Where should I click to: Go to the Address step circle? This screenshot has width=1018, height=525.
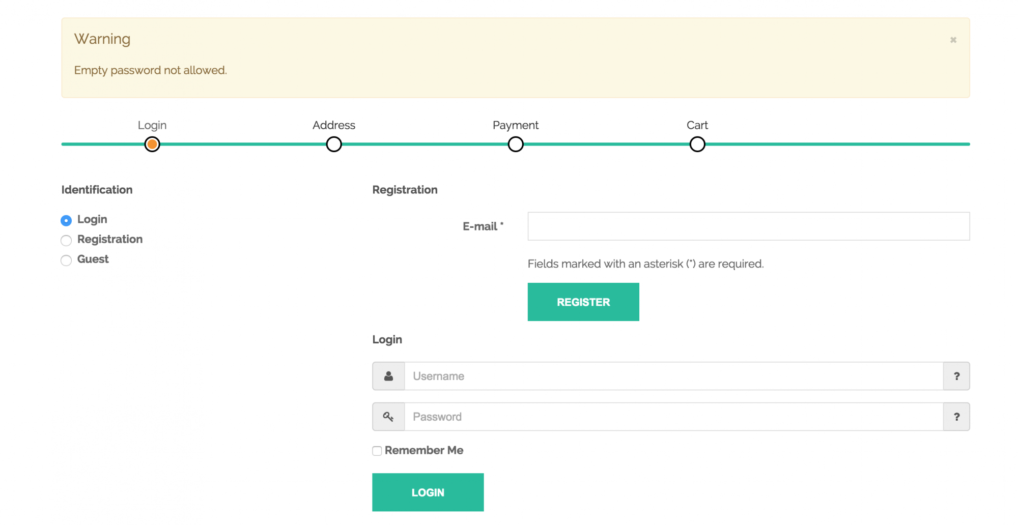(x=334, y=144)
